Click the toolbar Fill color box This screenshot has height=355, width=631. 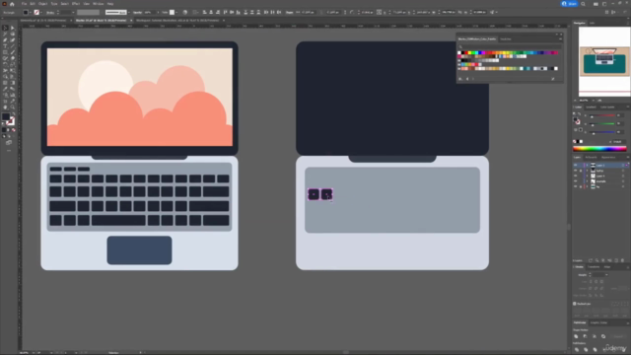(6, 117)
